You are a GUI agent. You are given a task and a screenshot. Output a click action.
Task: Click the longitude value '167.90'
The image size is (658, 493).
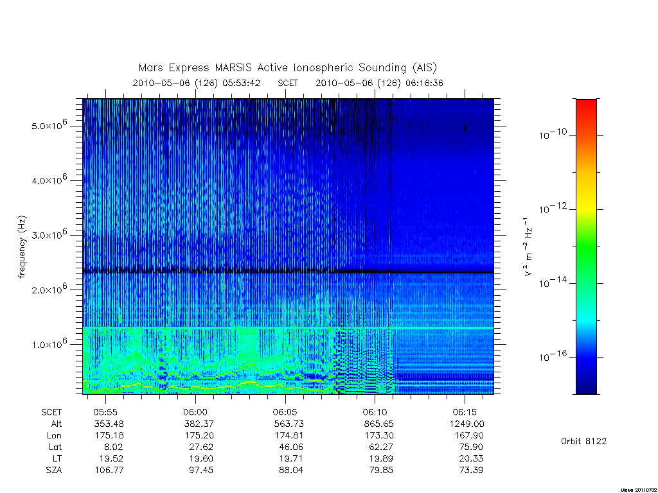[x=468, y=436]
